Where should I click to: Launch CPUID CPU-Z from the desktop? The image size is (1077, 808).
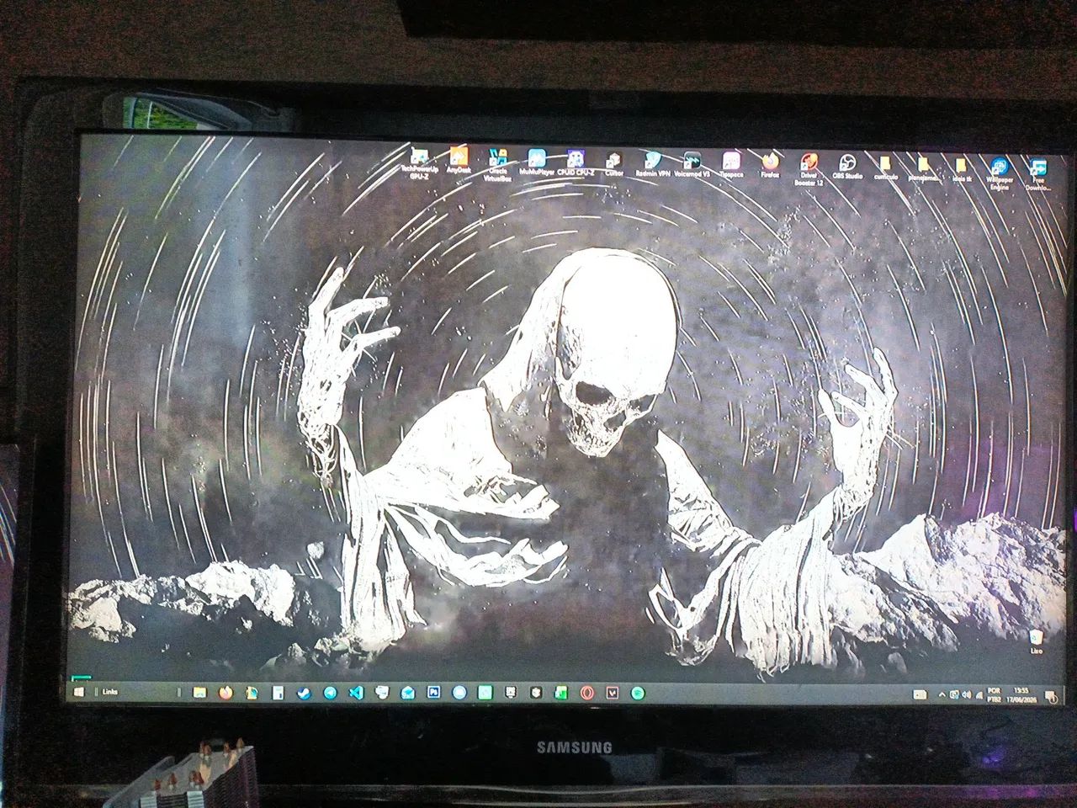(576, 163)
